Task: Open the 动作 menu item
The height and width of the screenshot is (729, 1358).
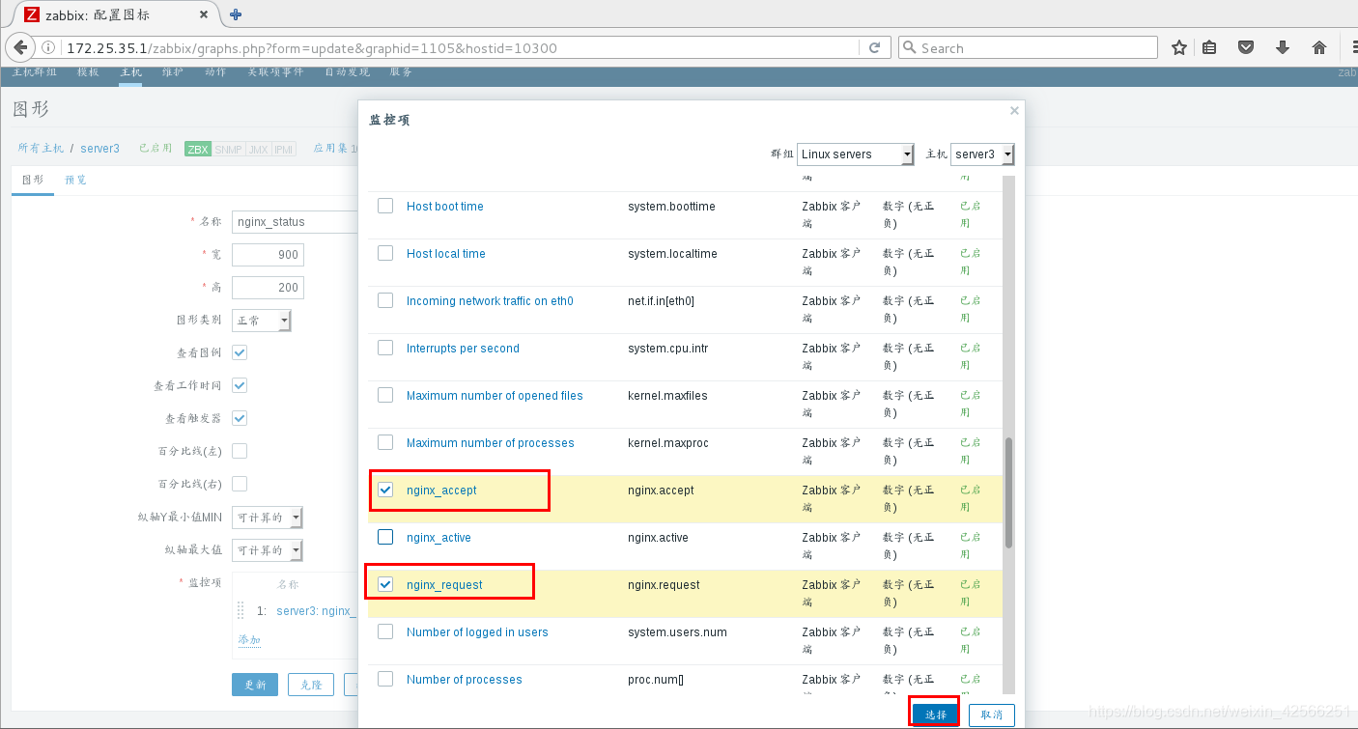Action: coord(215,73)
